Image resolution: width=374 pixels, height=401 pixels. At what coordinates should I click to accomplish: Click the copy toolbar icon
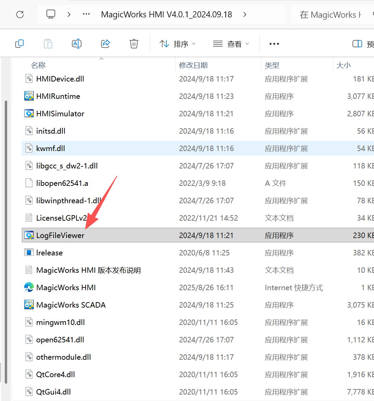pyautogui.click(x=19, y=44)
